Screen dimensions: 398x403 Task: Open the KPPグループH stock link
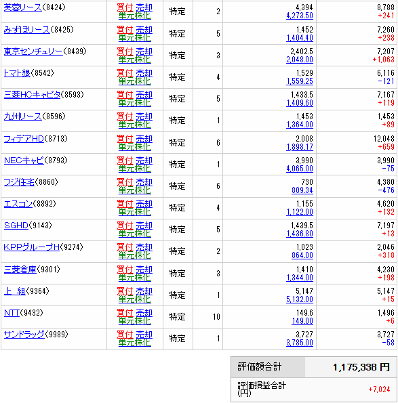pyautogui.click(x=32, y=247)
